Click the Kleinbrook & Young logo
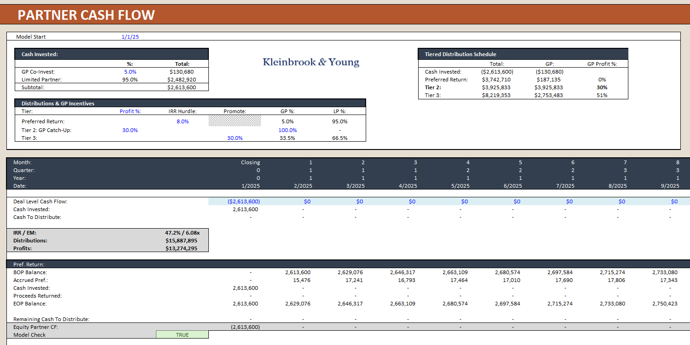Screen dimensions: 690x345 311,62
